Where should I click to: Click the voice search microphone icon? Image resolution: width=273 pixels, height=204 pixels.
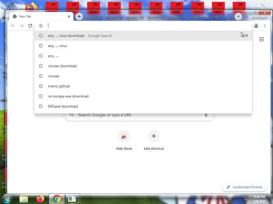[206, 115]
